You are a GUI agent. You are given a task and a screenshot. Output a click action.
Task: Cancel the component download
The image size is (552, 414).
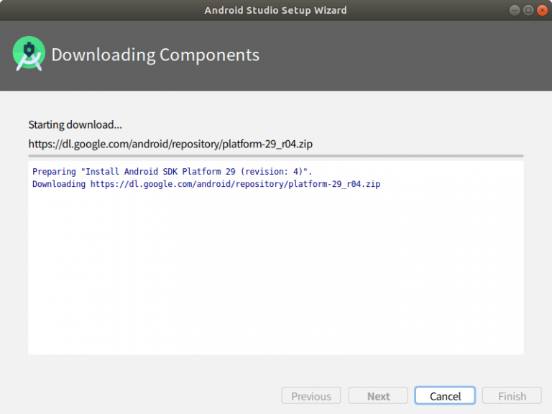(445, 396)
